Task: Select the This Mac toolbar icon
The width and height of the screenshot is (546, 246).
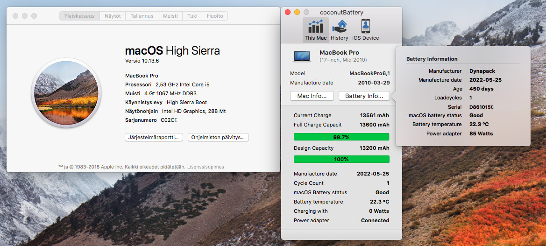Action: tap(315, 29)
